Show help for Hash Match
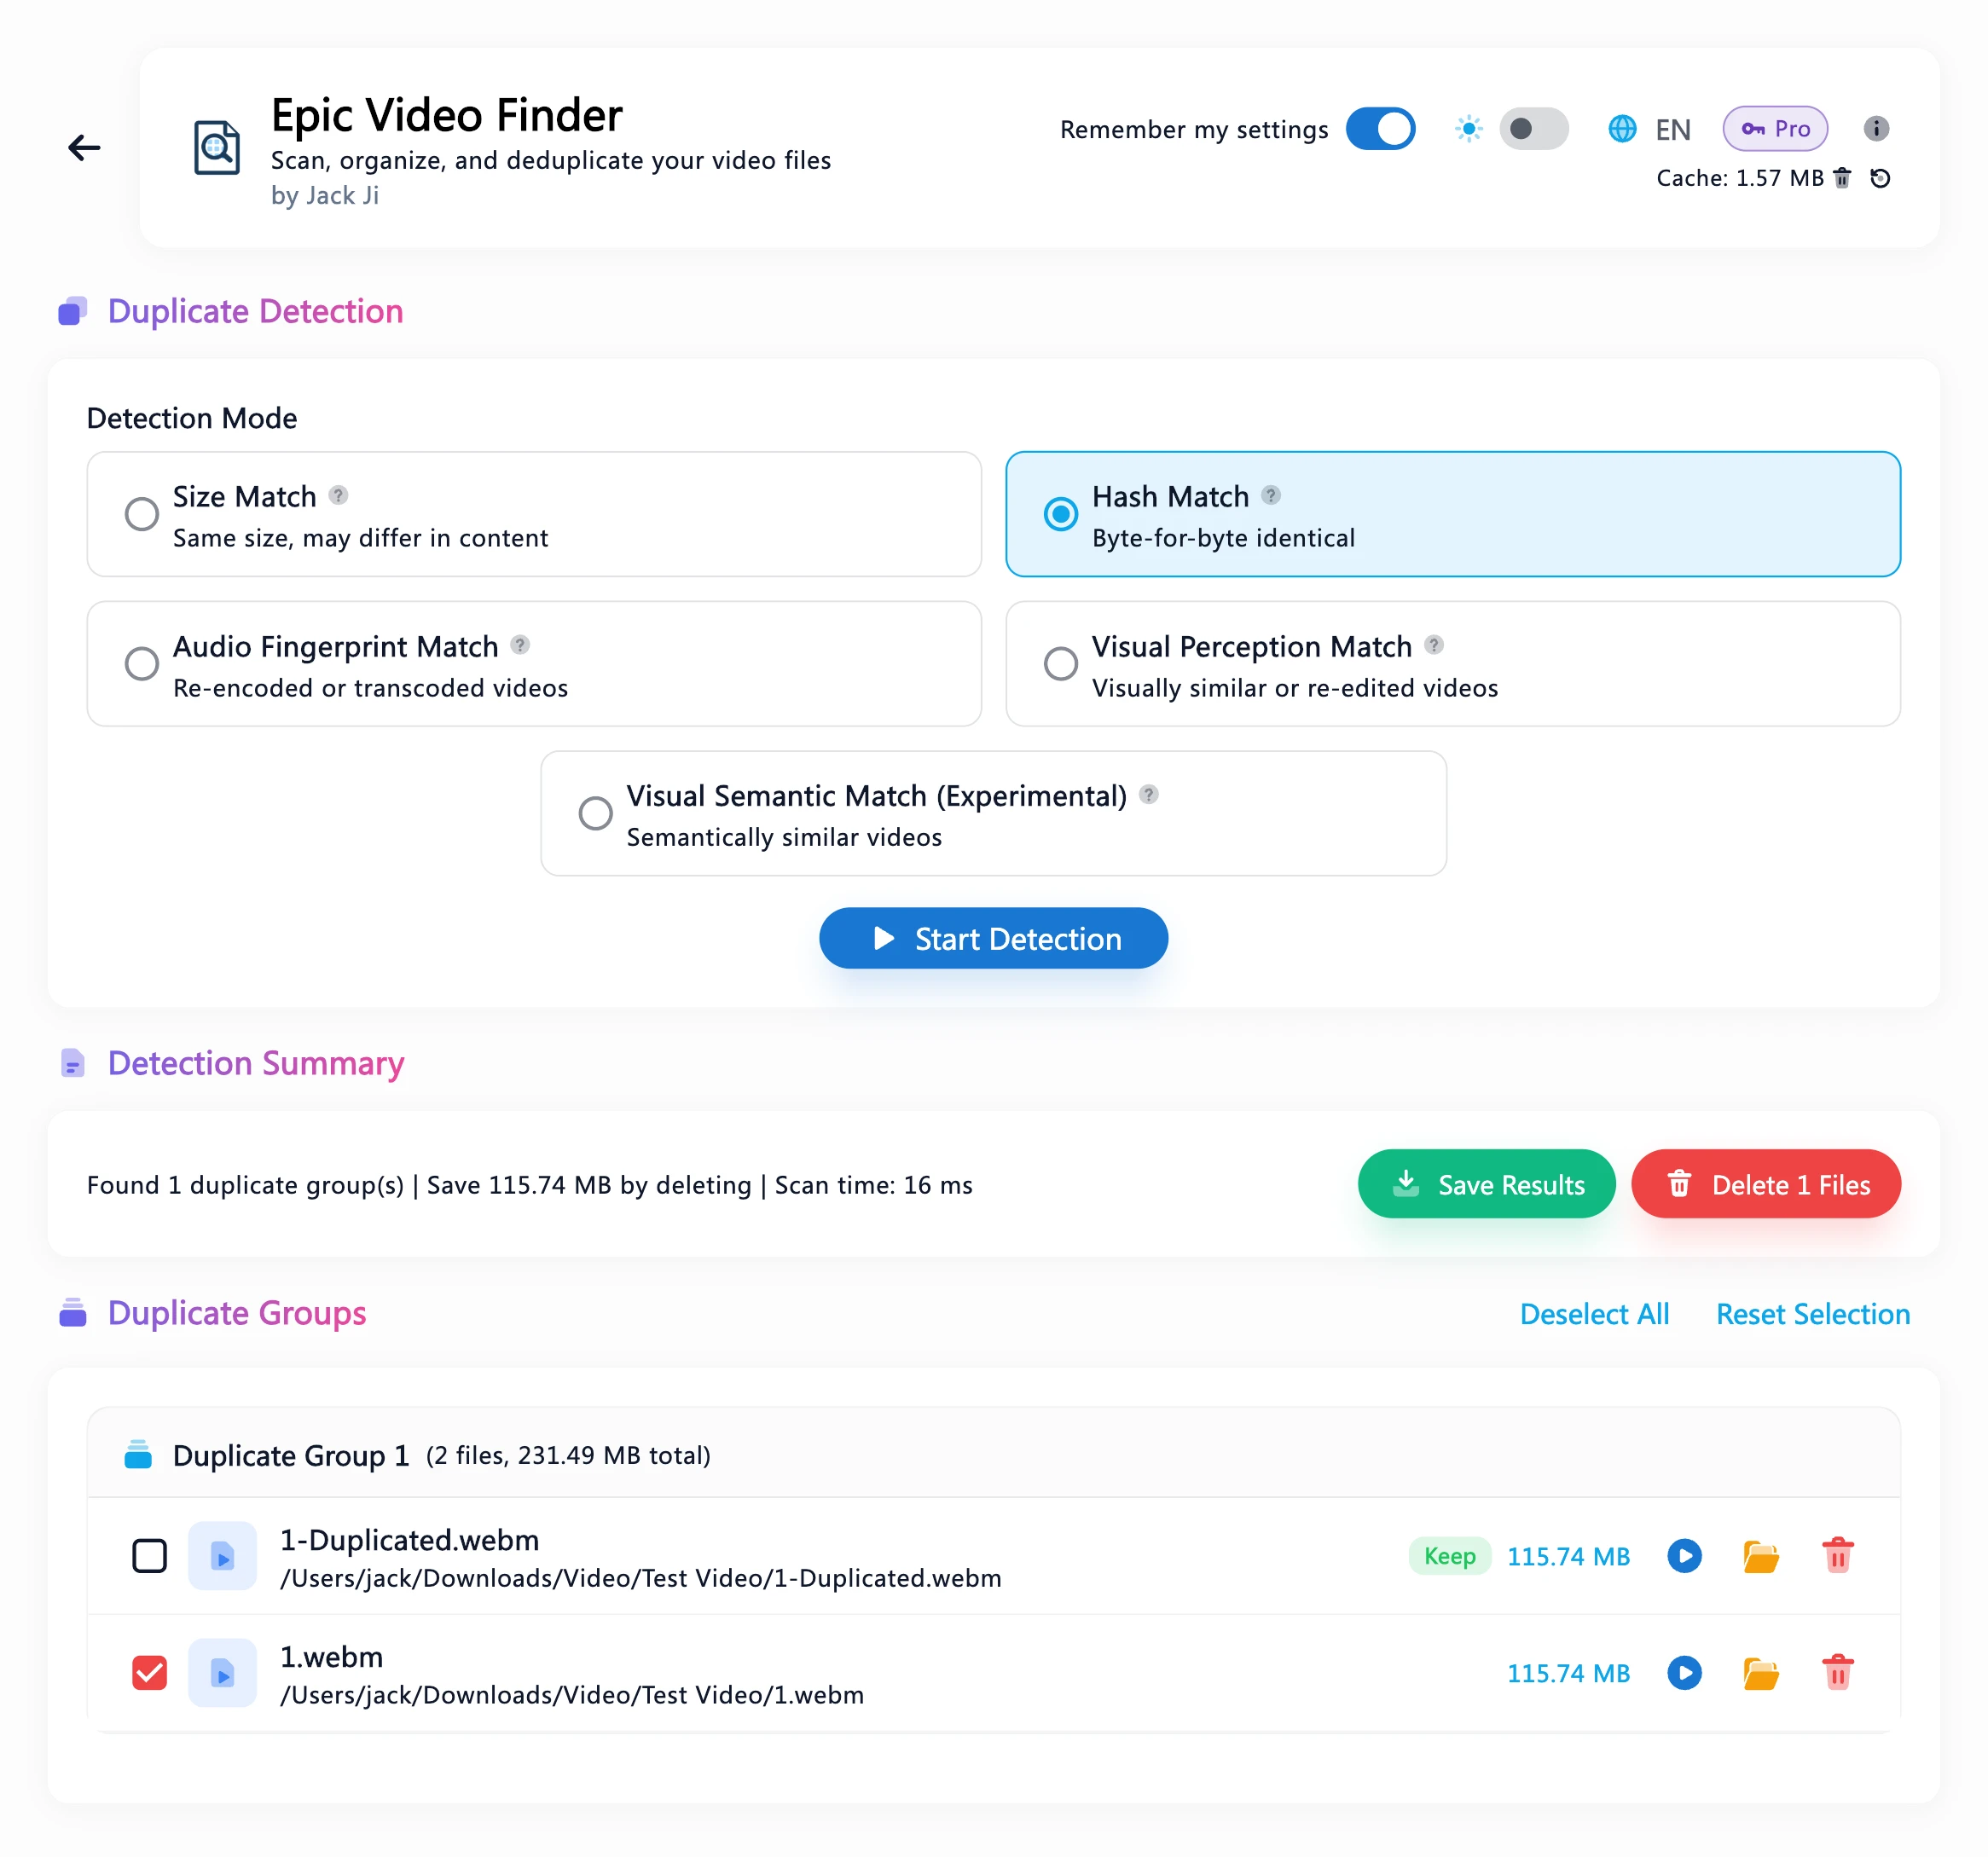This screenshot has height=1857, width=1988. 1270,495
